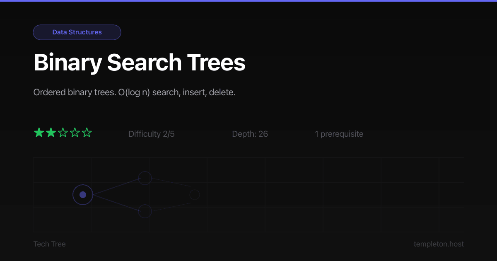Click the Tech Tree footer label
This screenshot has height=261, width=497.
[50, 244]
